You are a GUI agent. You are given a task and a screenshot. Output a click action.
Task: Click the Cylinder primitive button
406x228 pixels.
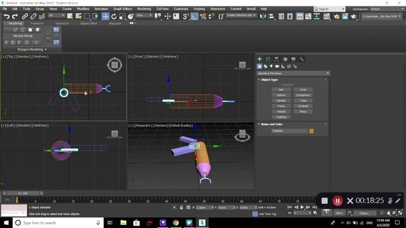point(281,101)
